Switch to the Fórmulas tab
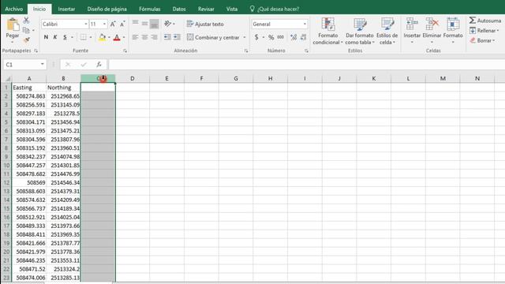This screenshot has width=505, height=284. pyautogui.click(x=150, y=9)
